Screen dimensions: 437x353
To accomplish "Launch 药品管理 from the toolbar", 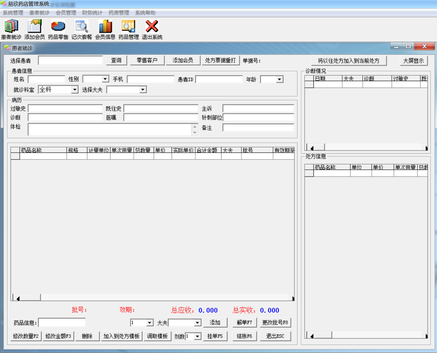I will click(x=128, y=29).
